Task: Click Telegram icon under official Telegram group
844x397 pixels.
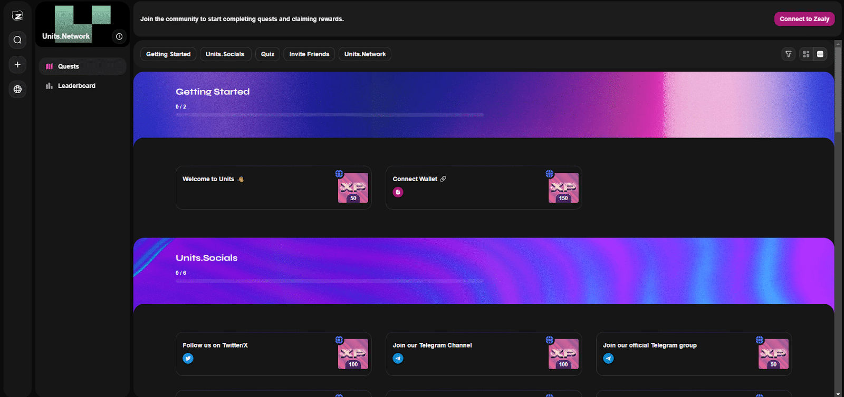Action: pos(608,359)
